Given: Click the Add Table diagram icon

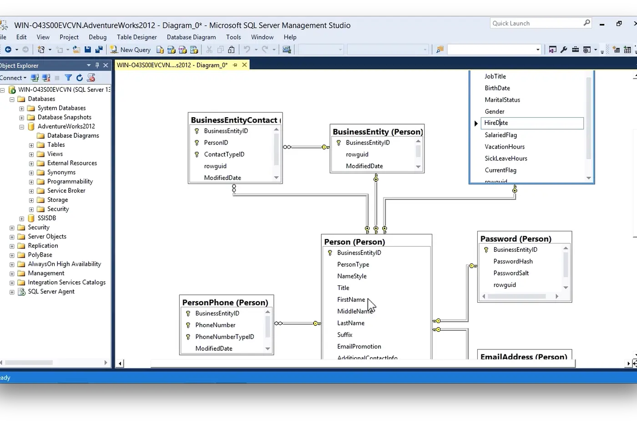Looking at the screenshot, I should pos(627,50).
